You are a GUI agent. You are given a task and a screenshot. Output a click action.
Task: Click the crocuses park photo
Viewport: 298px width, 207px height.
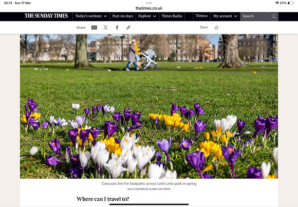149,106
